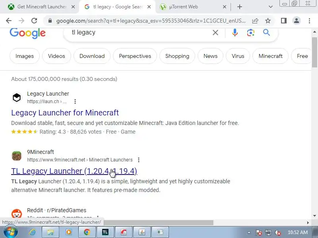Screen dimensions: 318x238
Task: Select the tl legacy Google Search tab
Action: pos(117,7)
